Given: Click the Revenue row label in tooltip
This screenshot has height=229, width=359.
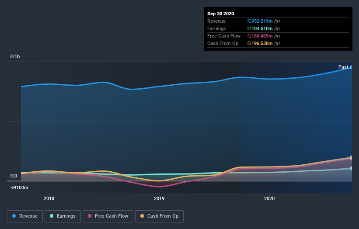Looking at the screenshot, I should [216, 21].
